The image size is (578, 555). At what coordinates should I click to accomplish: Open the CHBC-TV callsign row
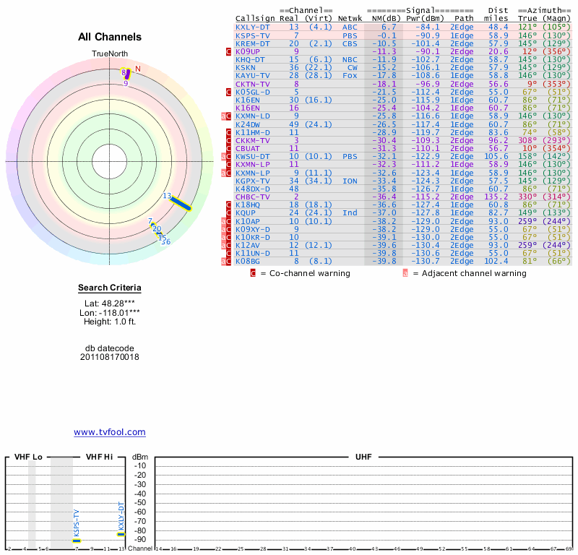coord(253,197)
